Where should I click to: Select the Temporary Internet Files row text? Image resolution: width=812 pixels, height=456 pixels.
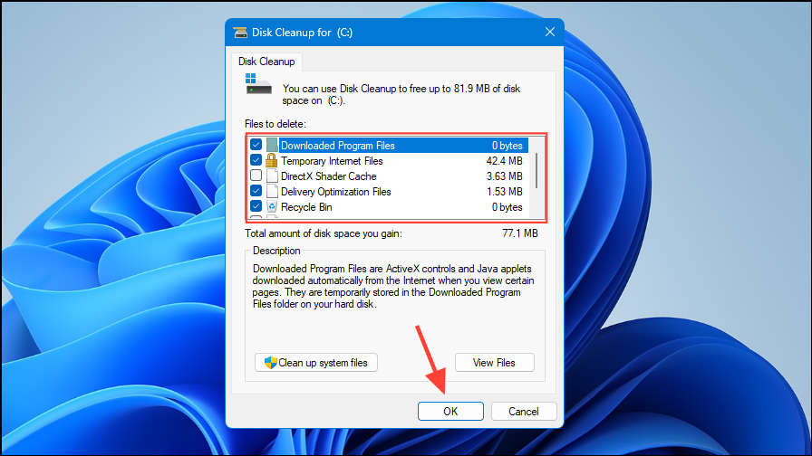click(x=332, y=161)
